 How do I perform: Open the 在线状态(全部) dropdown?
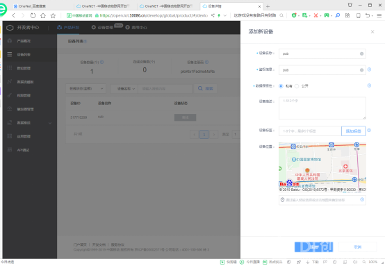86,89
